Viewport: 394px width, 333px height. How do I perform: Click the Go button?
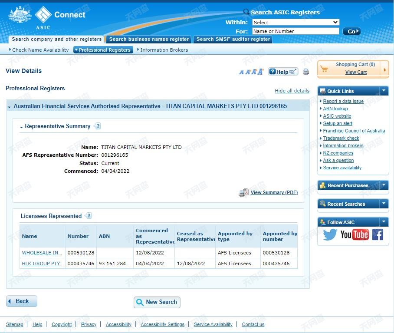pyautogui.click(x=351, y=31)
